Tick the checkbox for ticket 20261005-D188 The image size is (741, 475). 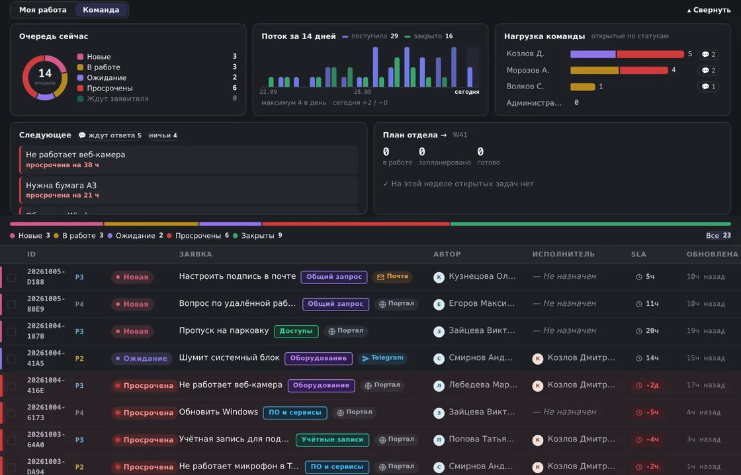tap(12, 277)
